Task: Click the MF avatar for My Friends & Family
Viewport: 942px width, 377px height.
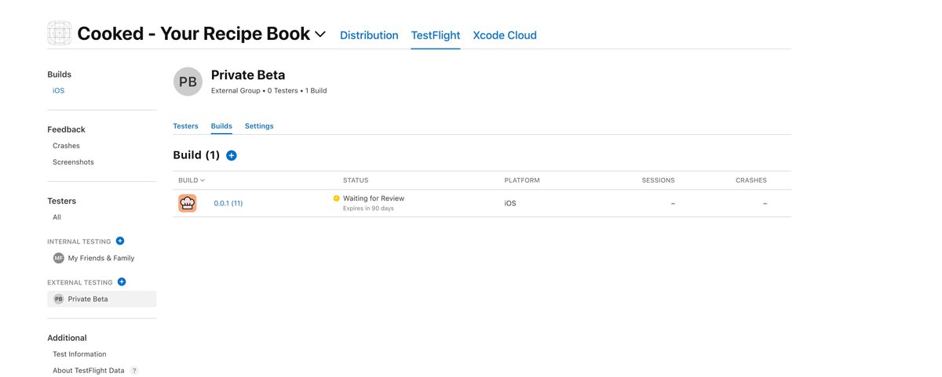Action: click(x=59, y=258)
